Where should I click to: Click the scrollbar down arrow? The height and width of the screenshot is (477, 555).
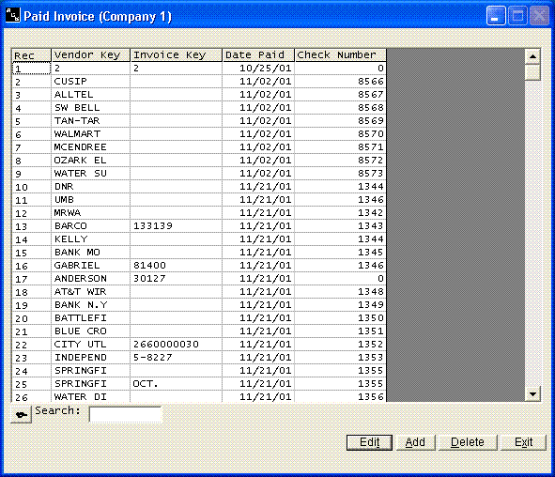coord(532,393)
